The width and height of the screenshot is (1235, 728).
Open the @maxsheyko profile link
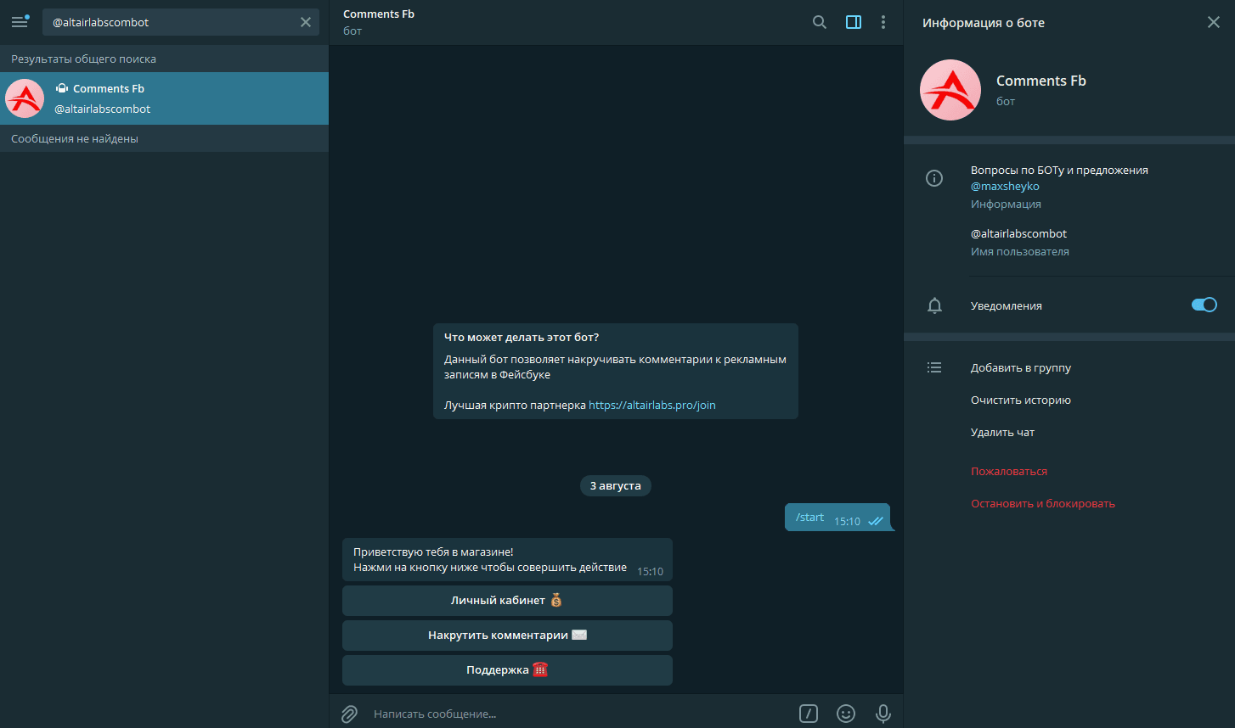(1005, 186)
